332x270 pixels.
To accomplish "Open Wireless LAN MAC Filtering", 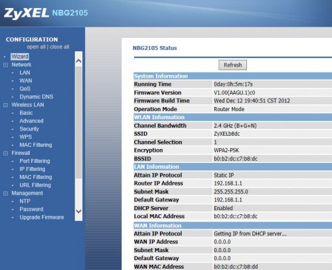I will (x=36, y=145).
